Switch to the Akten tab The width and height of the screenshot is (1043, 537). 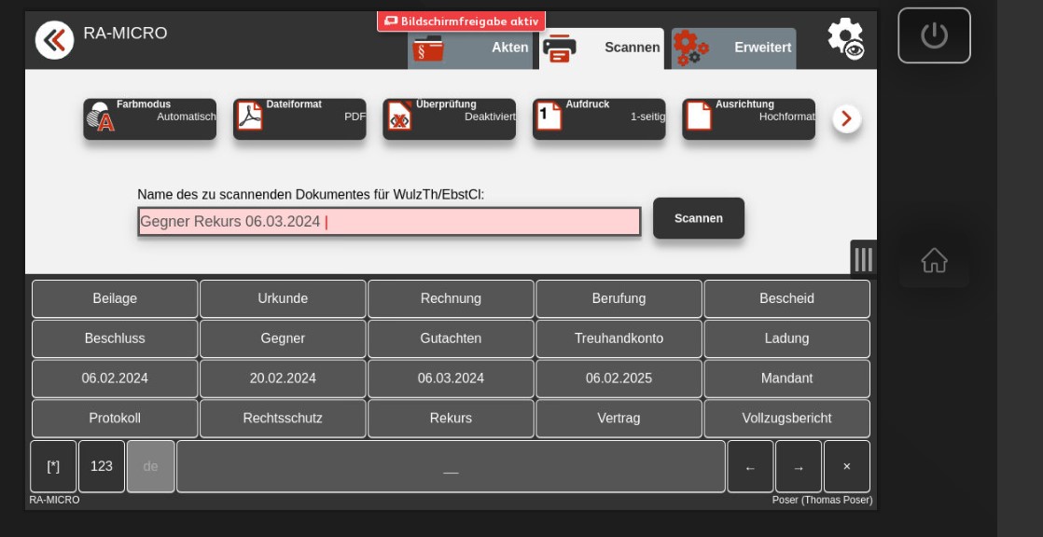click(x=470, y=48)
